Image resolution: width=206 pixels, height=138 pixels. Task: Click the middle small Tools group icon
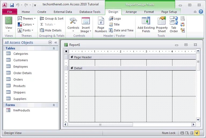182,24
